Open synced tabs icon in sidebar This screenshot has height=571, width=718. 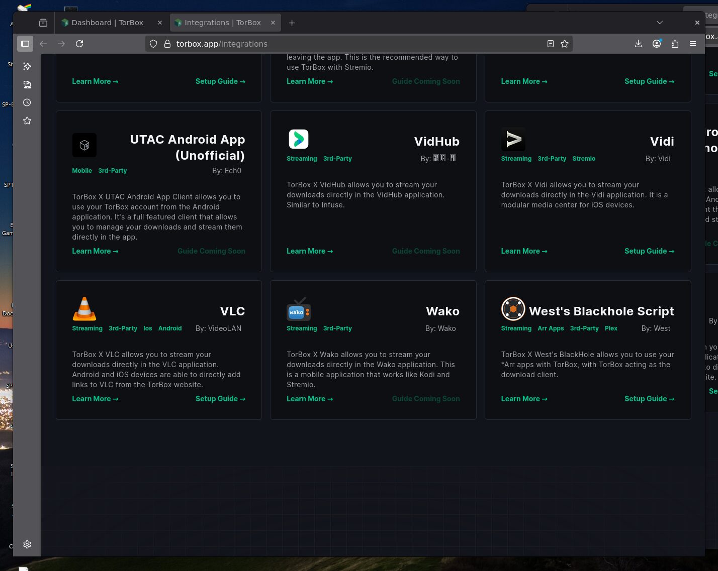point(27,84)
